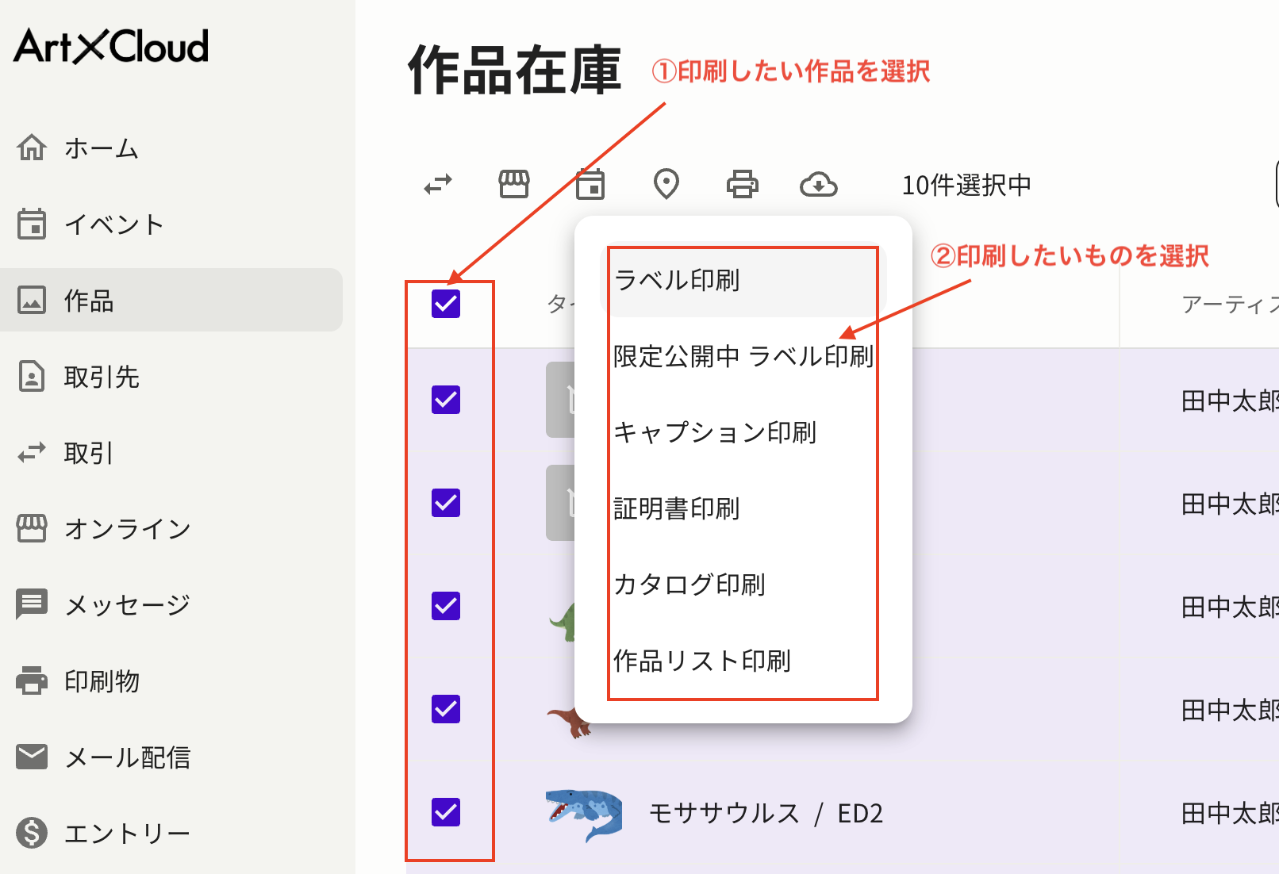Choose 限定公開中 ラベル印刷 option
The width and height of the screenshot is (1279, 874).
(743, 356)
